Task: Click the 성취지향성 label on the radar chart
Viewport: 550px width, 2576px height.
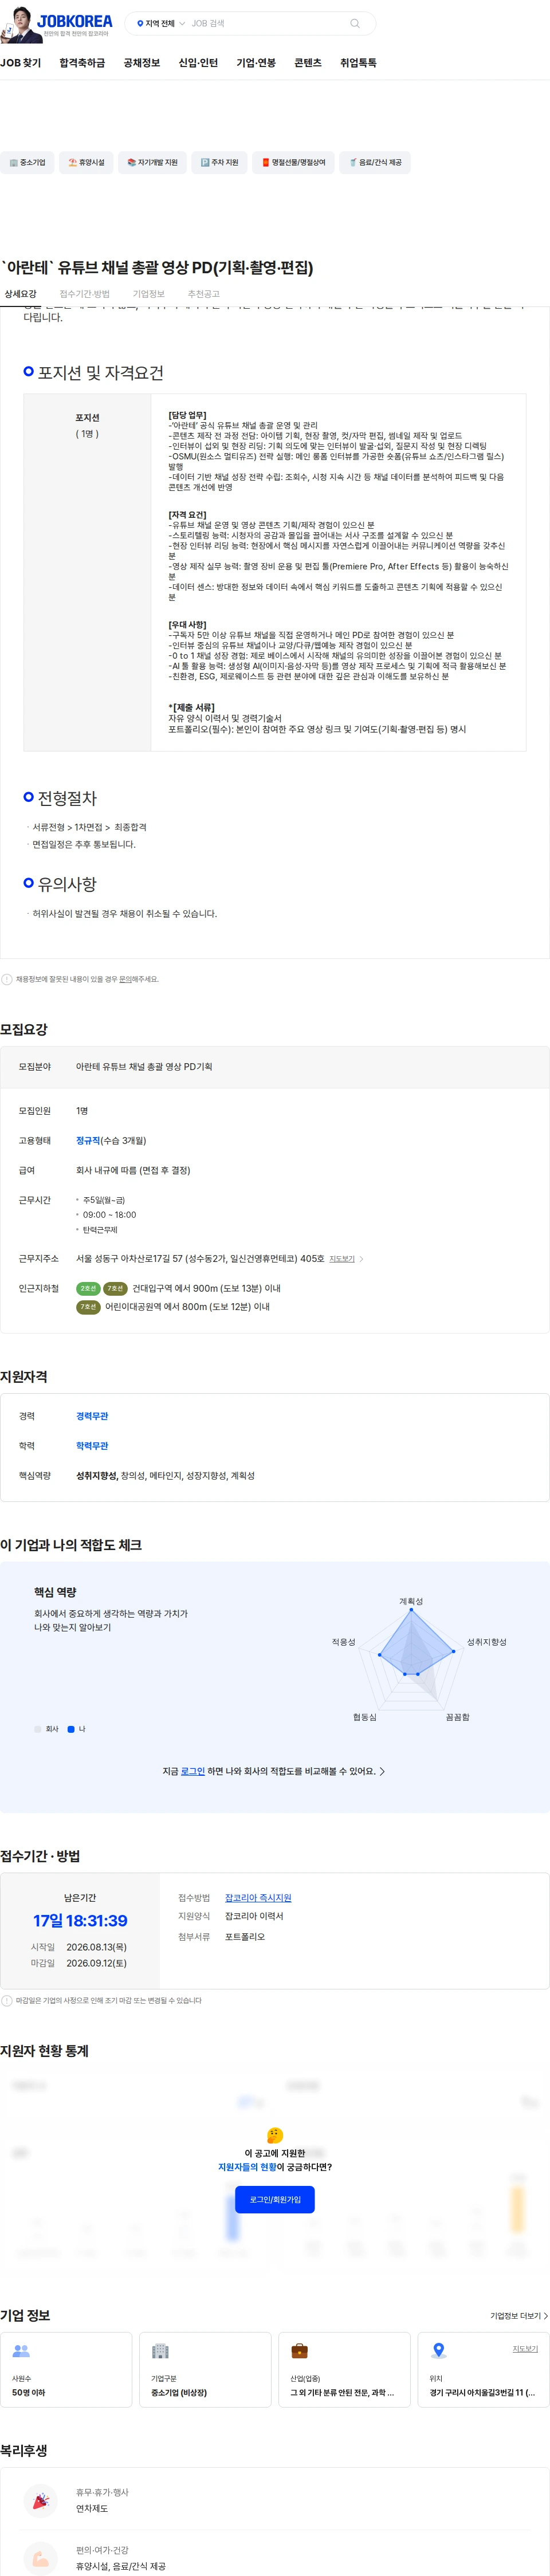Action: 487,1642
